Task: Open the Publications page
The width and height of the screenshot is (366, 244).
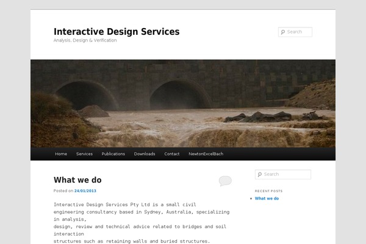Action: pyautogui.click(x=113, y=154)
